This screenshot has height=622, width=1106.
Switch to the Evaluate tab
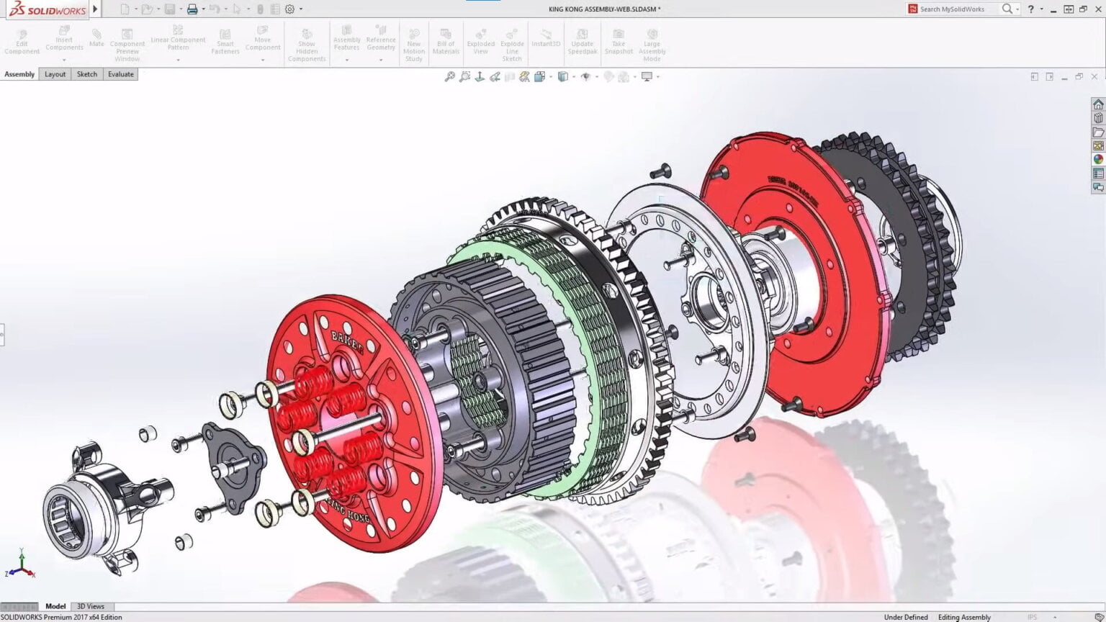pyautogui.click(x=120, y=74)
